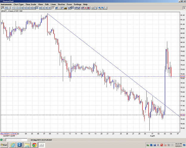The image size is (186, 148).
Task: Click the 'type instrument name' input field
Action: tap(16, 140)
